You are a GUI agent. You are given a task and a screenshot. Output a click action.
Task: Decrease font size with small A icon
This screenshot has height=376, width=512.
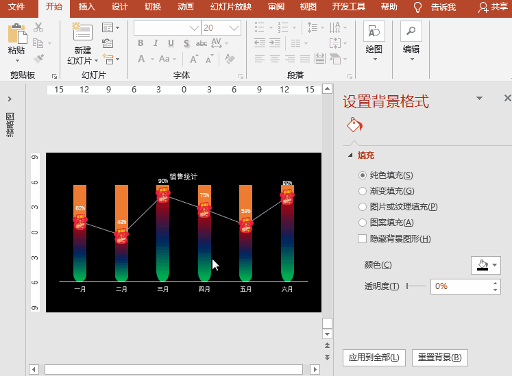(x=209, y=59)
